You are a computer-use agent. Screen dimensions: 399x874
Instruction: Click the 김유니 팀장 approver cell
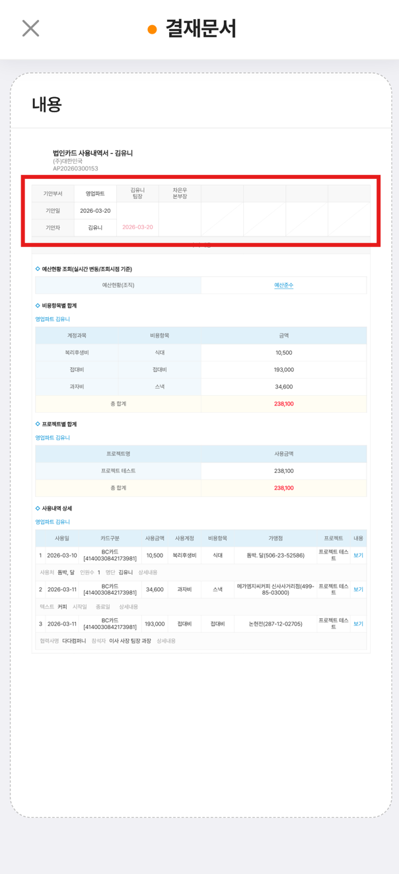[x=137, y=194]
